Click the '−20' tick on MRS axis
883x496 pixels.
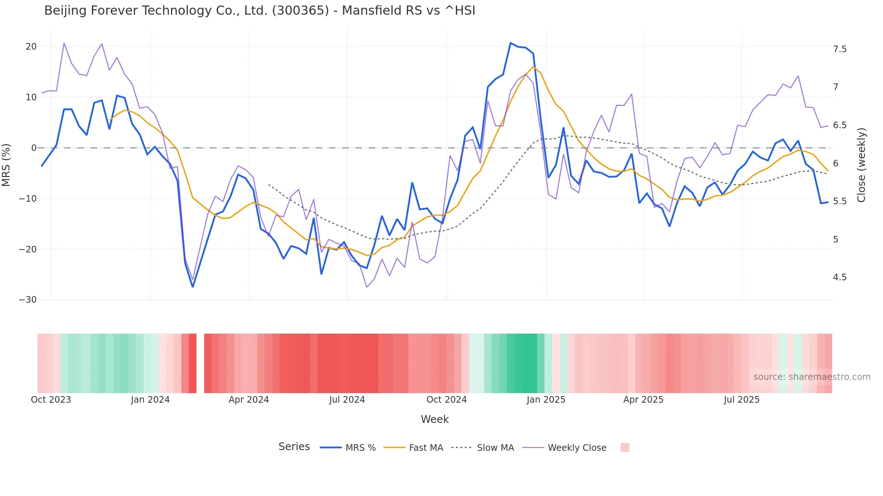point(28,249)
